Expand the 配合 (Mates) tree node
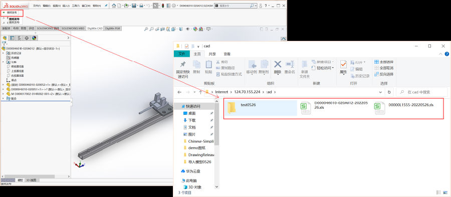 coord(3,98)
